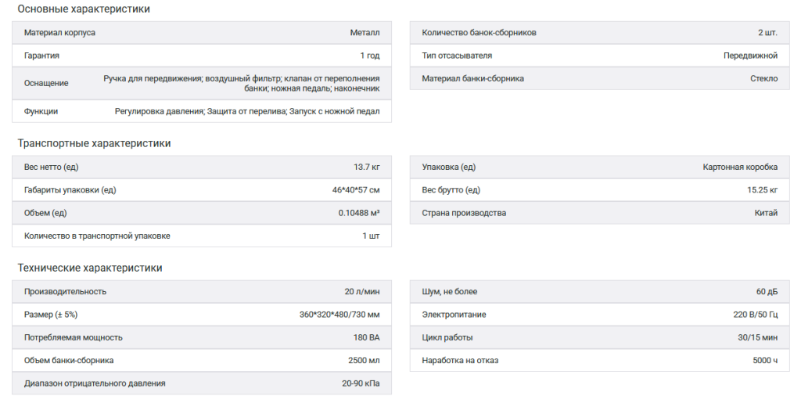Select the Вес нетто 13.7 кг row

[202, 167]
